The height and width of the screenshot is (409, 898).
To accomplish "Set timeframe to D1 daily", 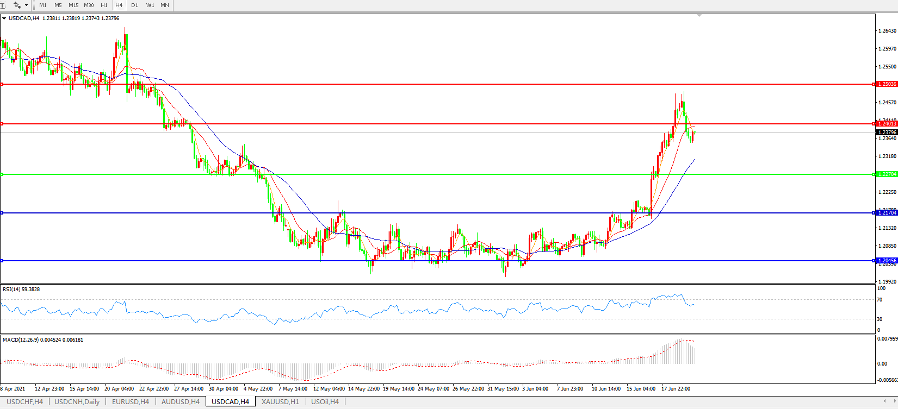I will point(134,5).
